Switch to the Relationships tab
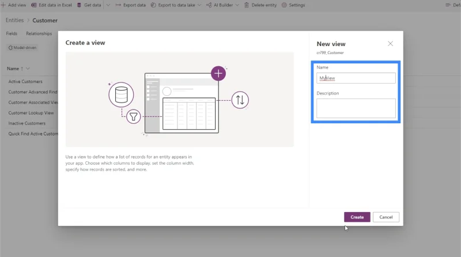 tap(39, 33)
